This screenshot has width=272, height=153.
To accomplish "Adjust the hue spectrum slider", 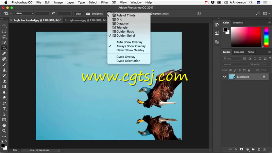I will 266,37.
